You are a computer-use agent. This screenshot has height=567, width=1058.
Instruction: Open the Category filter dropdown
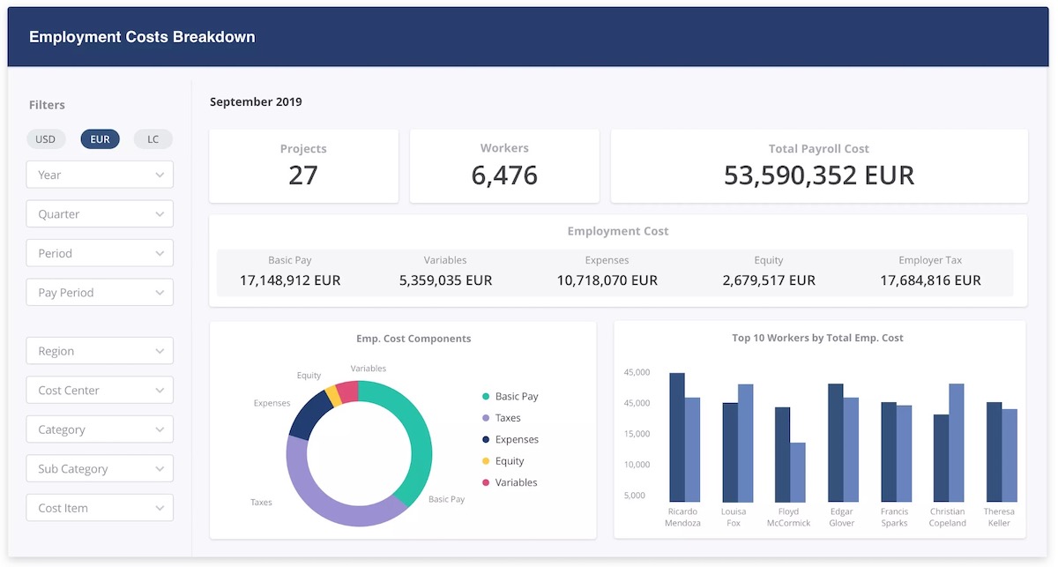click(x=100, y=429)
